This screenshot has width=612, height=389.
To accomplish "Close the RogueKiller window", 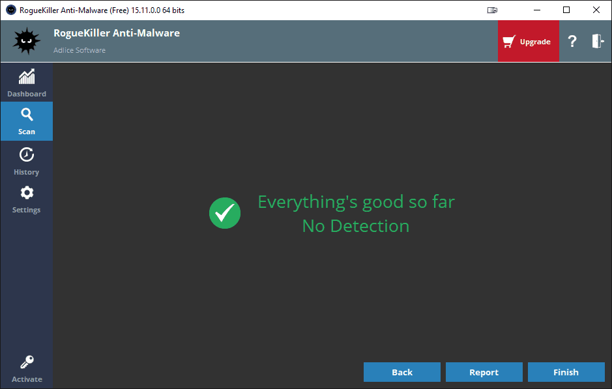I will pyautogui.click(x=596, y=10).
